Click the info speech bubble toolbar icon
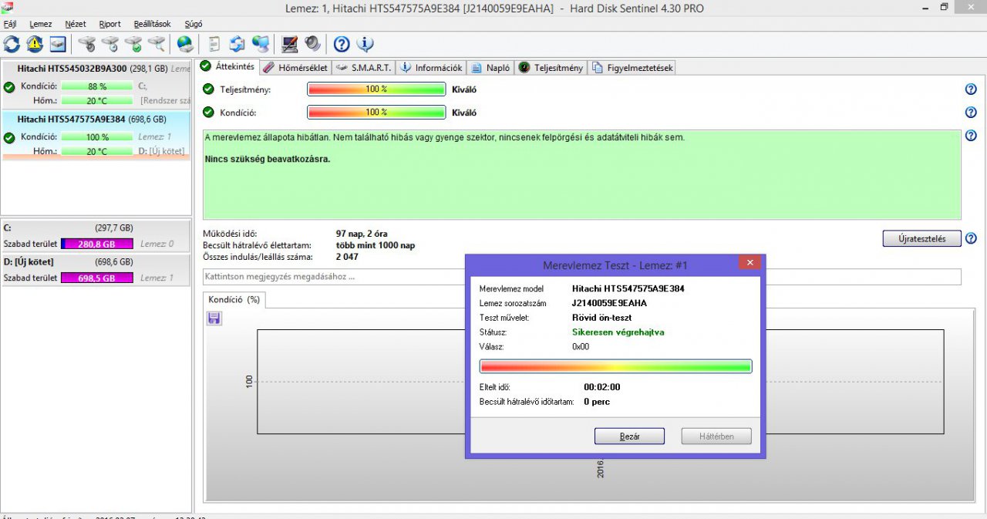The image size is (987, 519). click(365, 43)
